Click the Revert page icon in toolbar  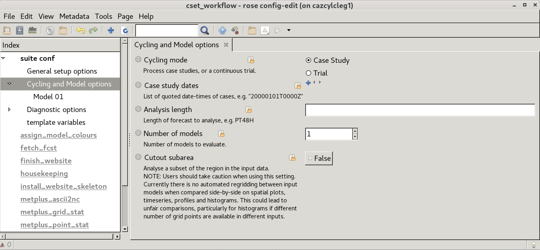[x=125, y=30]
